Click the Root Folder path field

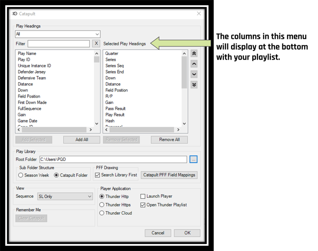(x=113, y=159)
